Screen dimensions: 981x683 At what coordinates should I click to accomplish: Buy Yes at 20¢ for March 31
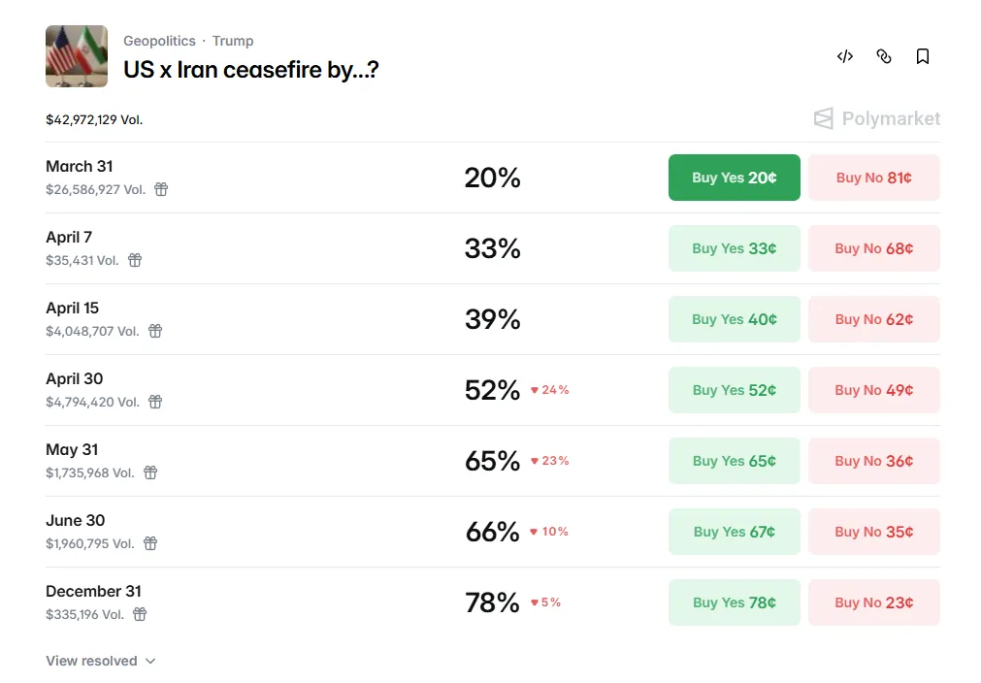coord(734,178)
